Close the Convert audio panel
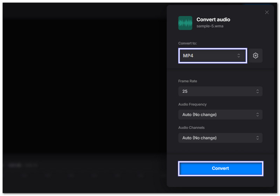This screenshot has height=196, width=280. pos(267,12)
